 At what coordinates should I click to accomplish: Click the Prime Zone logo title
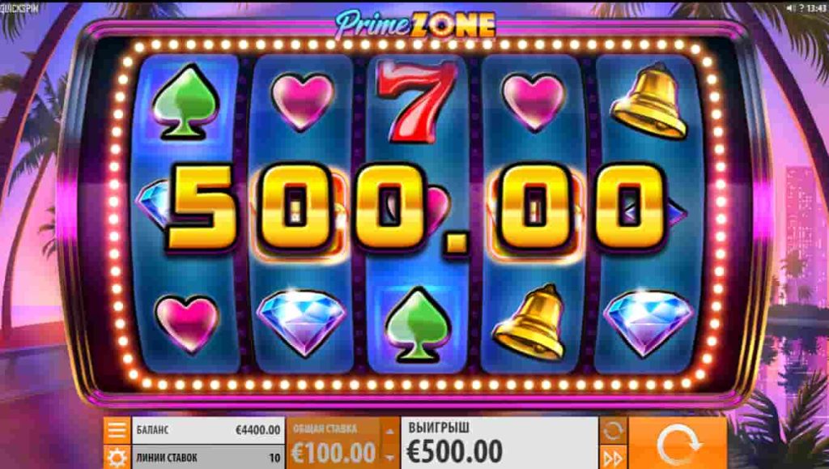416,23
